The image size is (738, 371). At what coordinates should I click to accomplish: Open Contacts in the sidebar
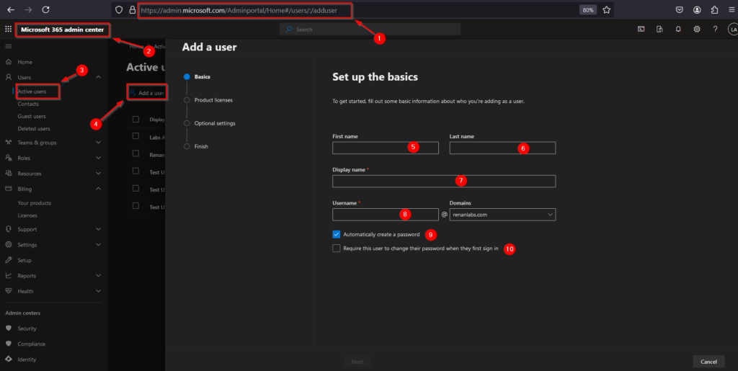tap(28, 104)
